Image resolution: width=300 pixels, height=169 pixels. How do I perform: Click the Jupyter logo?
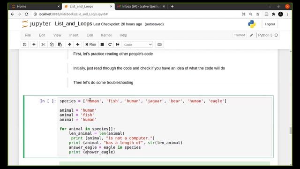(x=37, y=24)
